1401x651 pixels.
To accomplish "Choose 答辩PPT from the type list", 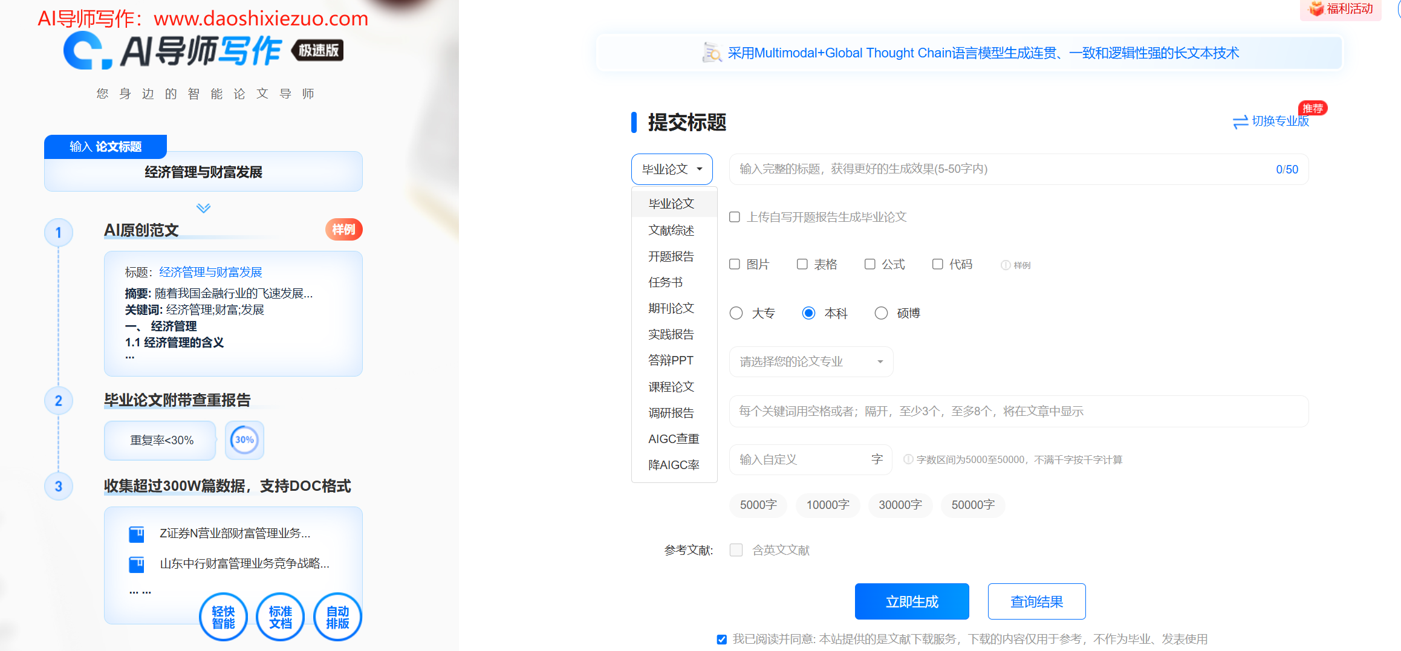I will pyautogui.click(x=674, y=360).
